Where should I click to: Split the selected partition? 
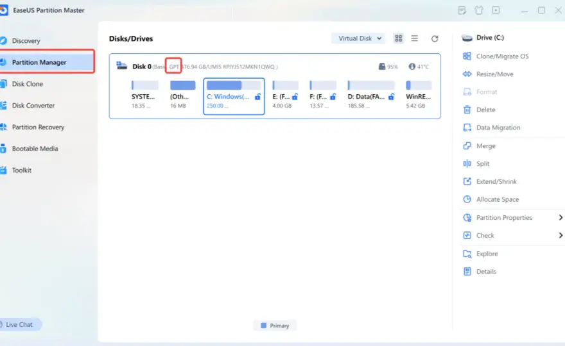click(x=482, y=163)
